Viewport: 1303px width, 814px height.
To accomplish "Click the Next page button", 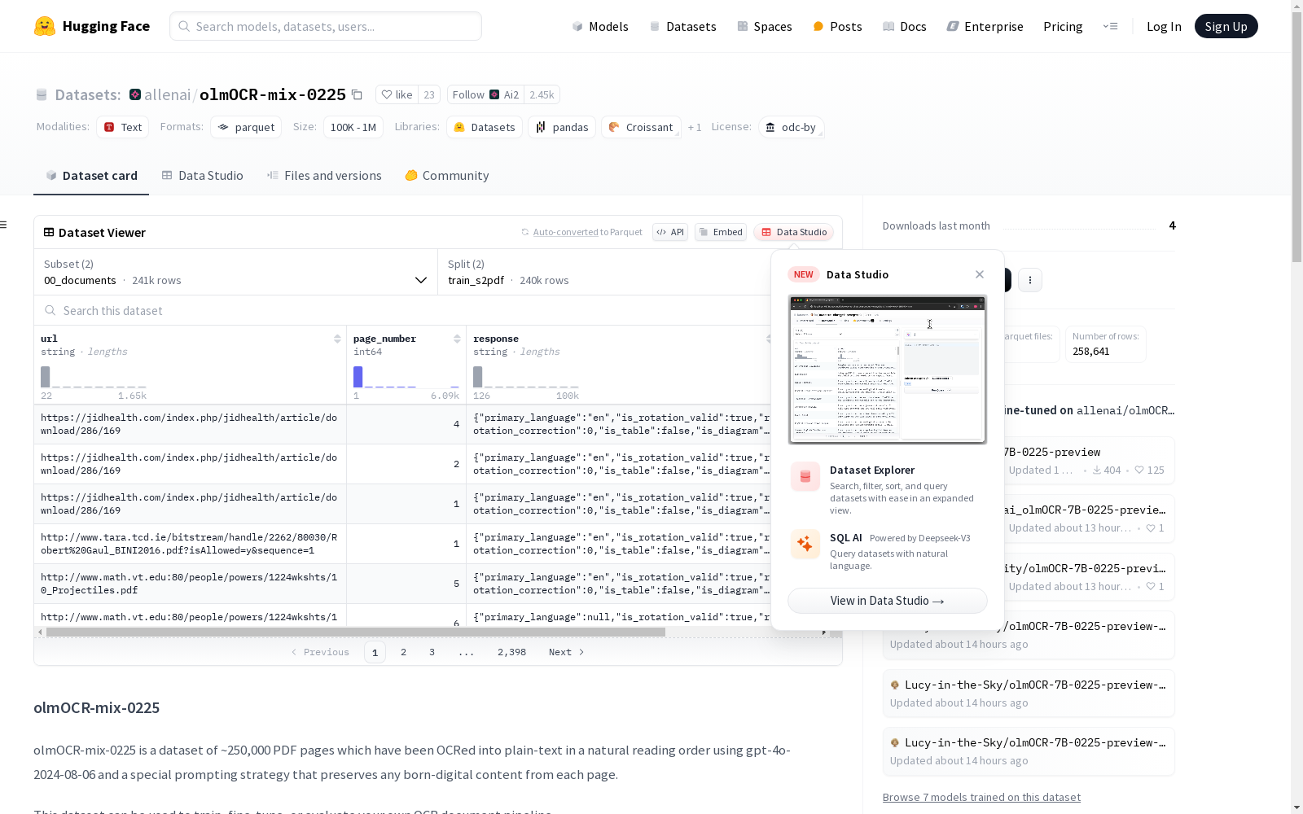I will click(x=567, y=652).
